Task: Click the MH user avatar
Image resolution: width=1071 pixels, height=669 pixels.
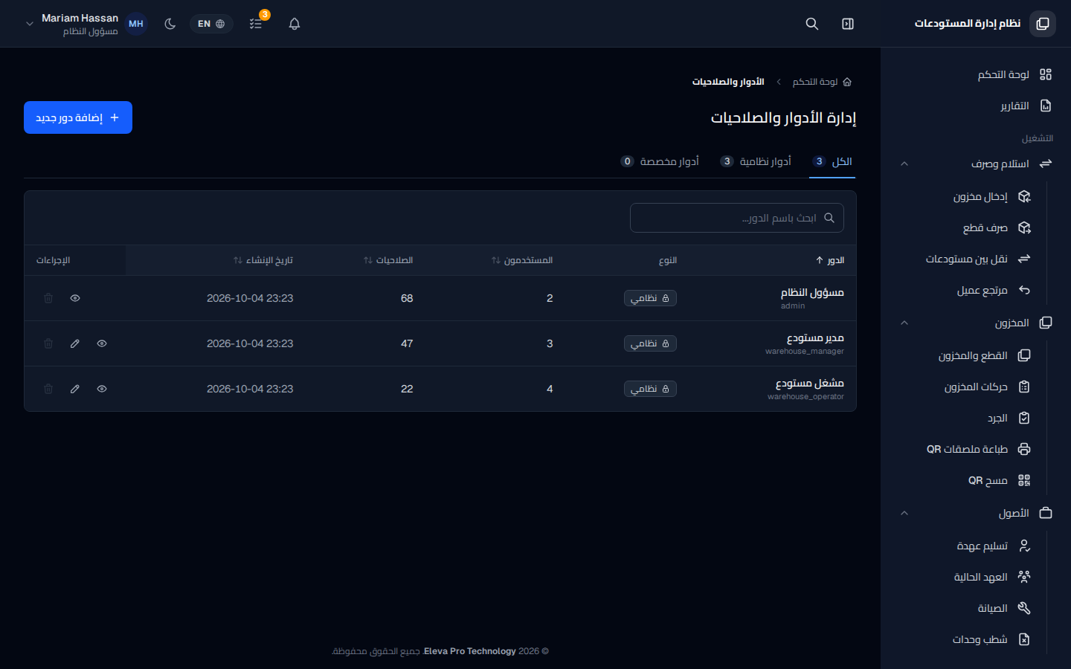Action: tap(136, 24)
